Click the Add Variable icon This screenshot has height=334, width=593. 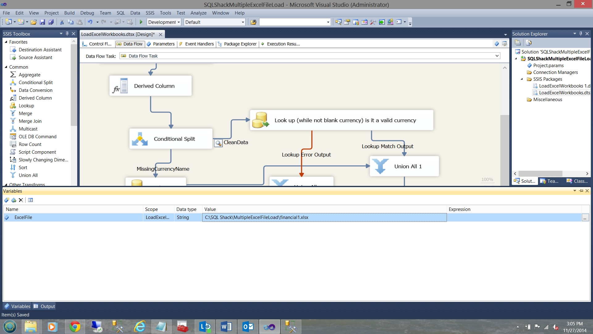pyautogui.click(x=6, y=200)
